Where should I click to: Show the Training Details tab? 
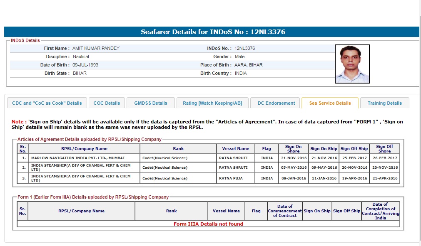click(384, 103)
